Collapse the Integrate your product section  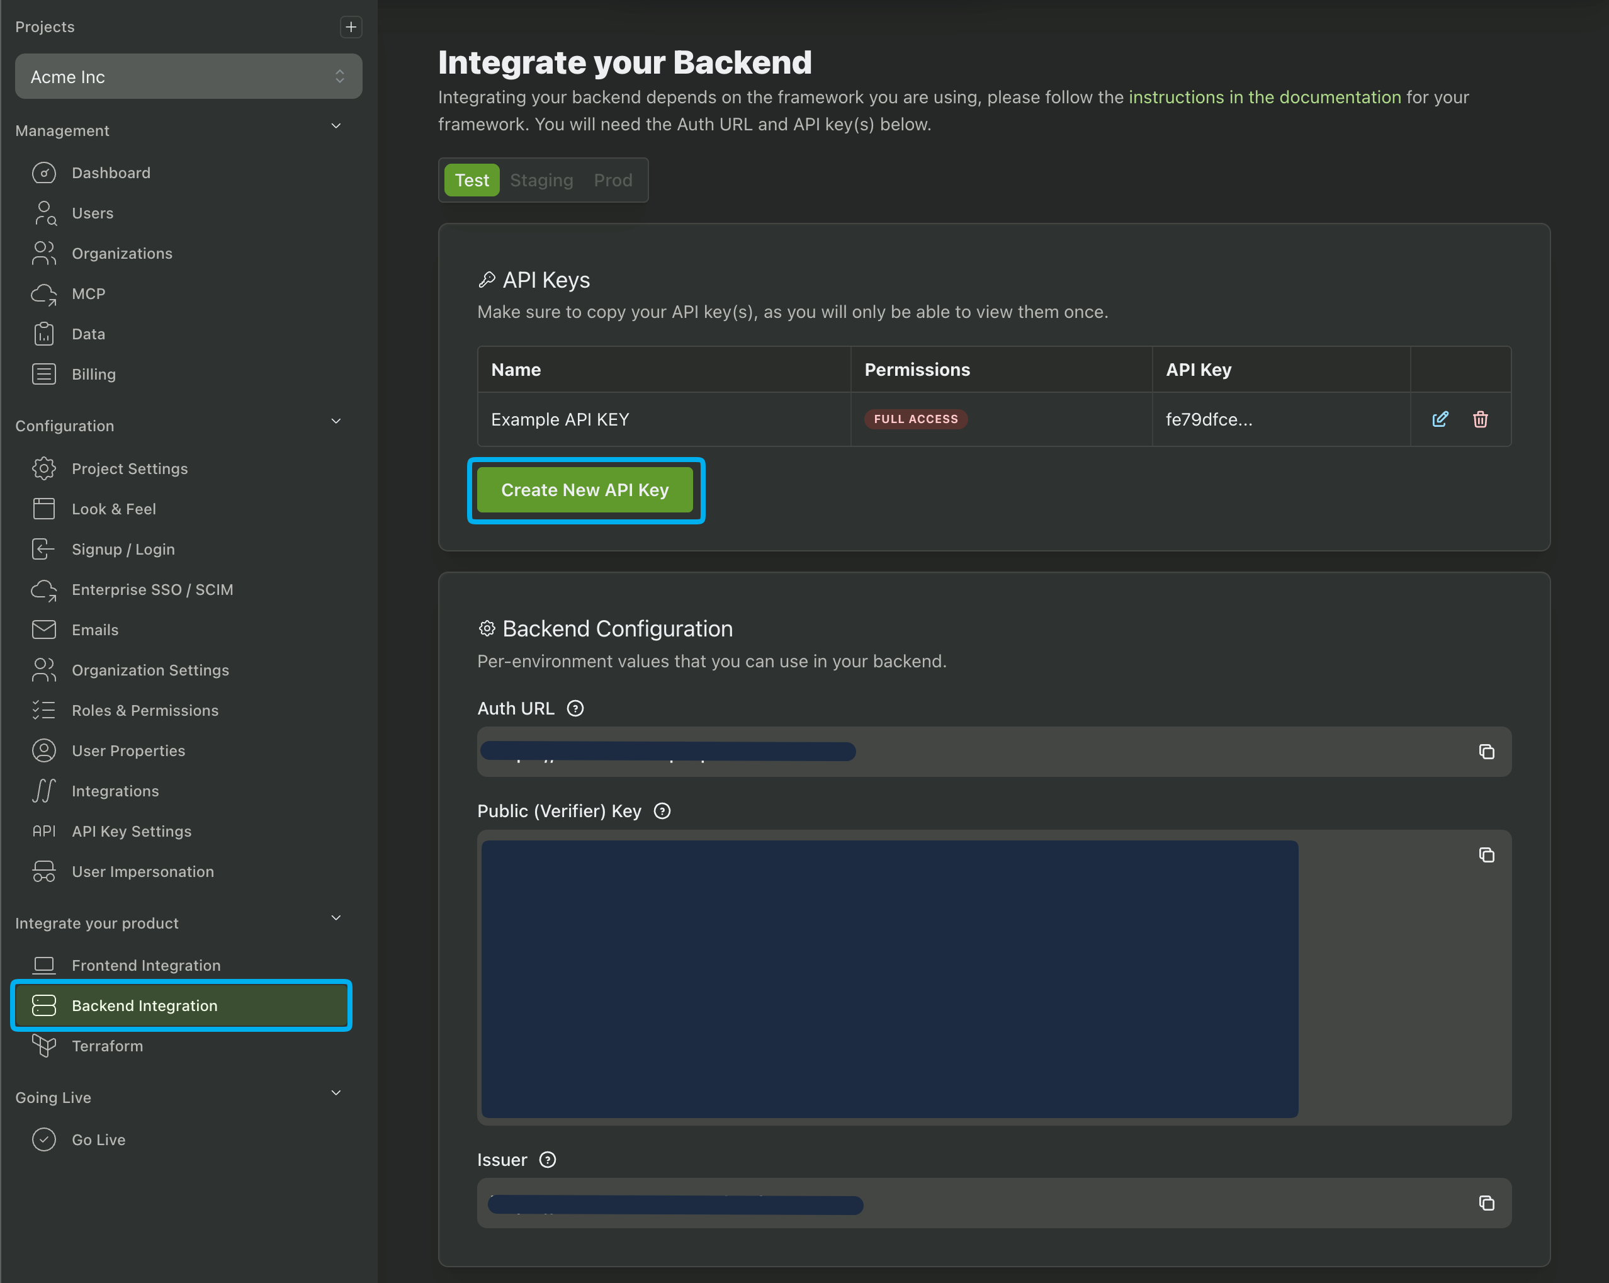point(336,918)
